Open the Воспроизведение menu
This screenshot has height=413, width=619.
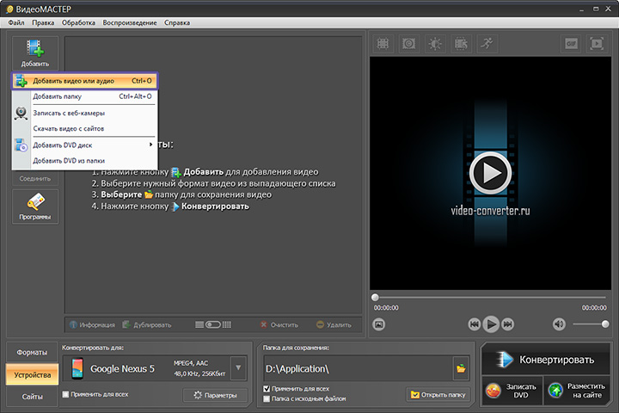coord(130,22)
